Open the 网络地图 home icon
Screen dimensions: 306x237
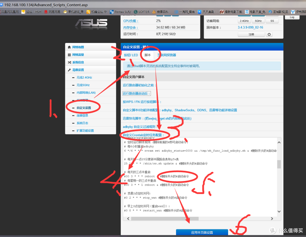(69, 47)
